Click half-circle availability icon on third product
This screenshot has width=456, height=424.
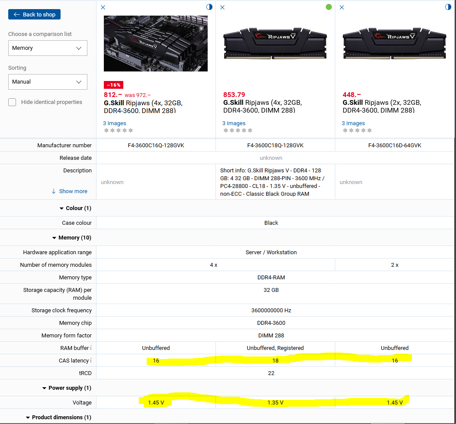448,7
